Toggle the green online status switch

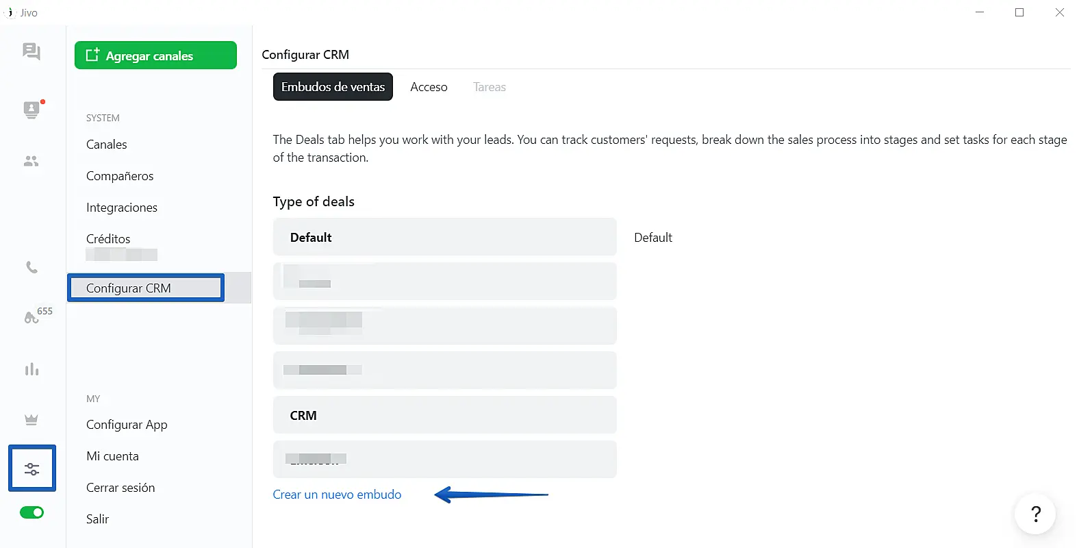tap(31, 512)
